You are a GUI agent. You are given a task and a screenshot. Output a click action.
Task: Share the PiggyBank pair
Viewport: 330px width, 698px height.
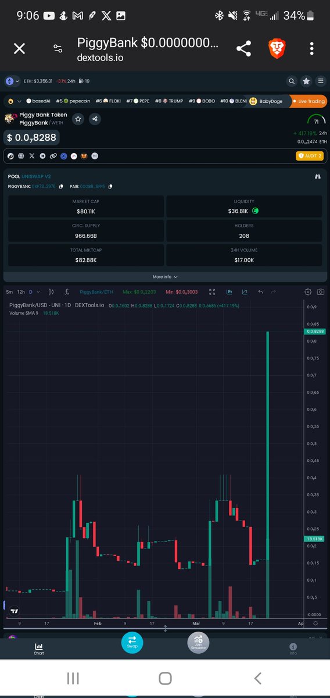[x=95, y=119]
